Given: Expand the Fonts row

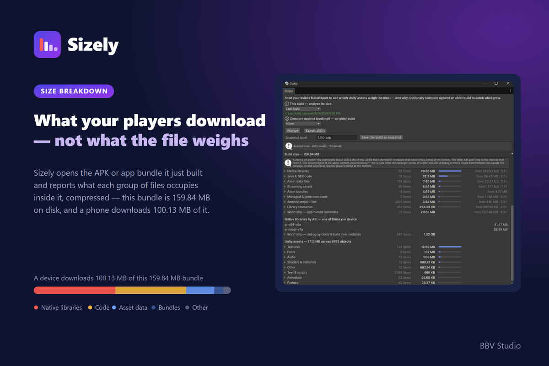Looking at the screenshot, I should (x=285, y=252).
